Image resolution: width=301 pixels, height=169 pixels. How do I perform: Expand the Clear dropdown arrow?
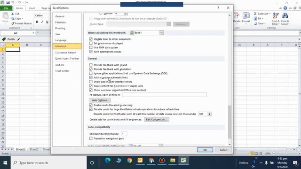265,23
